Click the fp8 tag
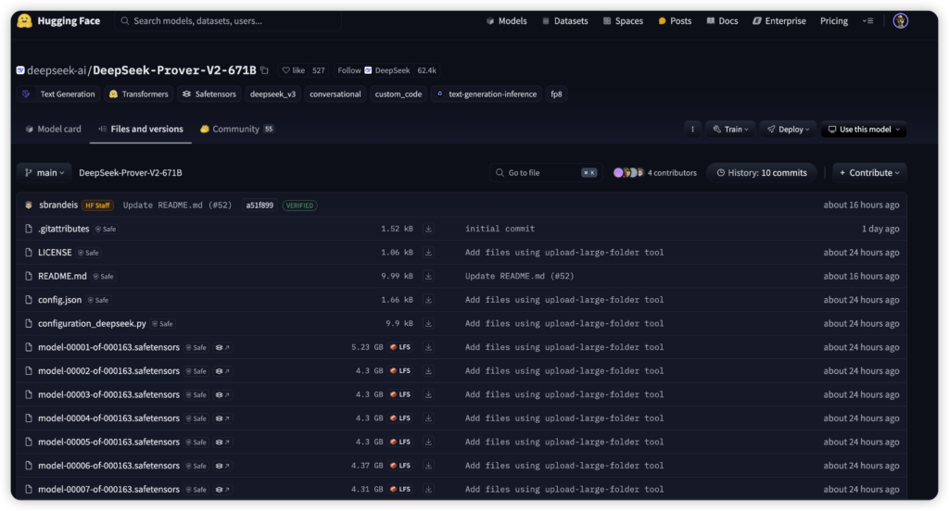 [556, 93]
